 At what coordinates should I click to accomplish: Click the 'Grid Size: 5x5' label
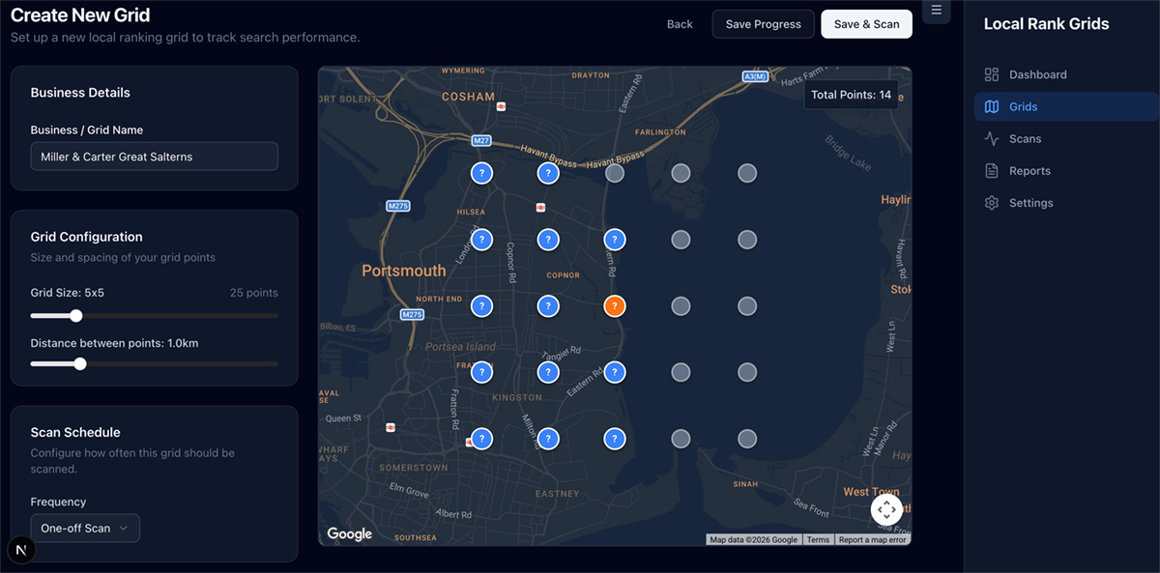coord(68,293)
